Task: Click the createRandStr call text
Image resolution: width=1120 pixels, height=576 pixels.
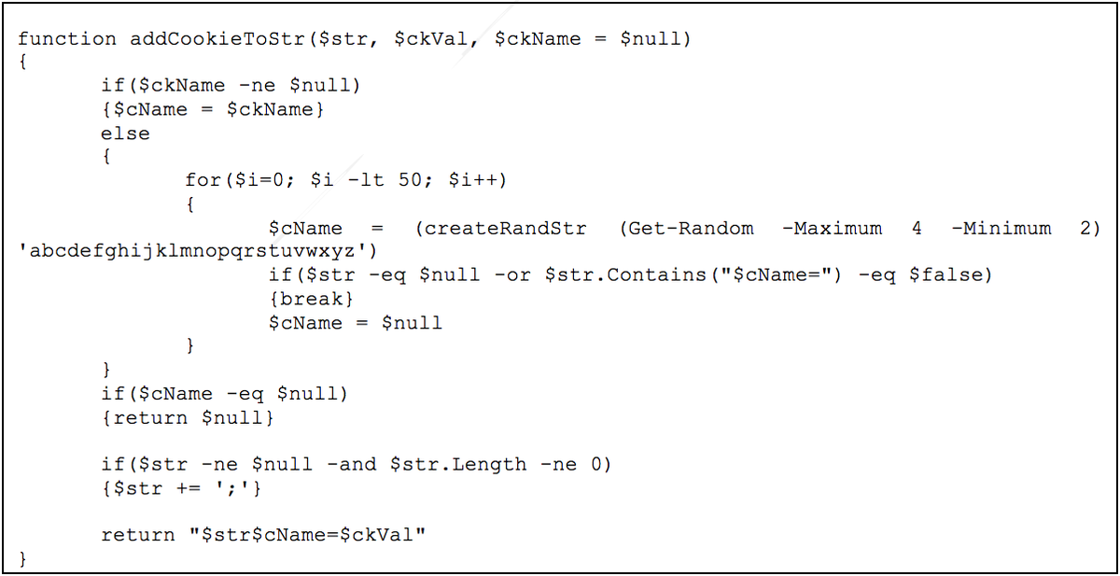Action: click(x=506, y=228)
